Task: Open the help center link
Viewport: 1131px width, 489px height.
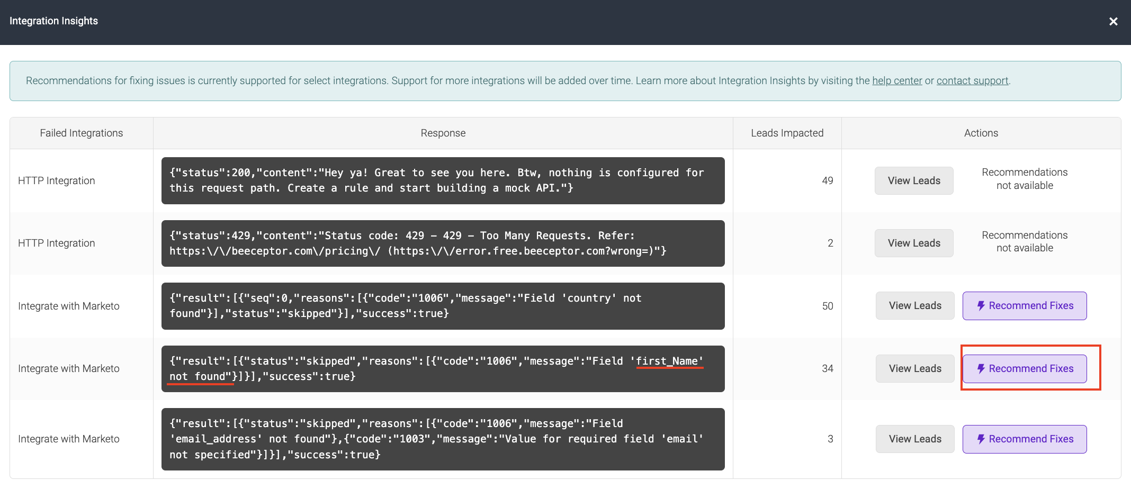Action: point(897,80)
